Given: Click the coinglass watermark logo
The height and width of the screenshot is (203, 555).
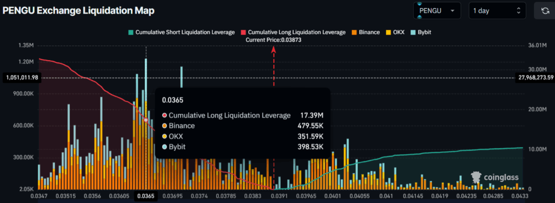Looking at the screenshot, I should pos(494,177).
